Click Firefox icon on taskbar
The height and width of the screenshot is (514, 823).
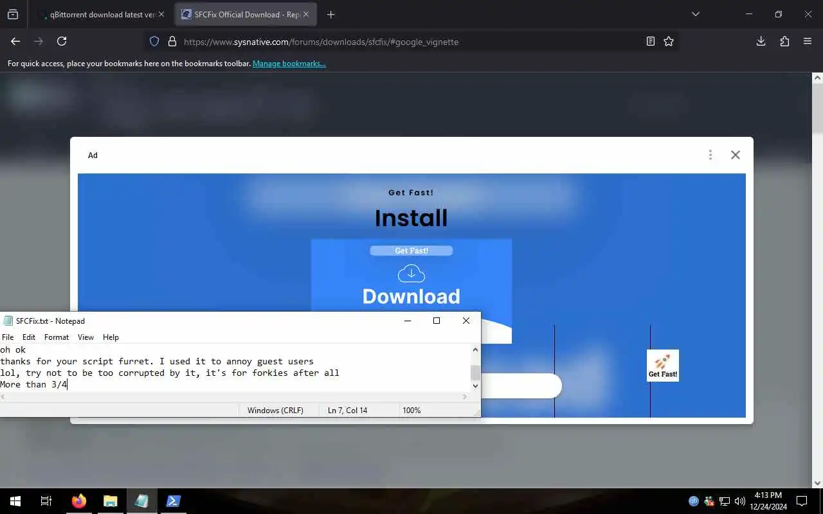(x=78, y=501)
